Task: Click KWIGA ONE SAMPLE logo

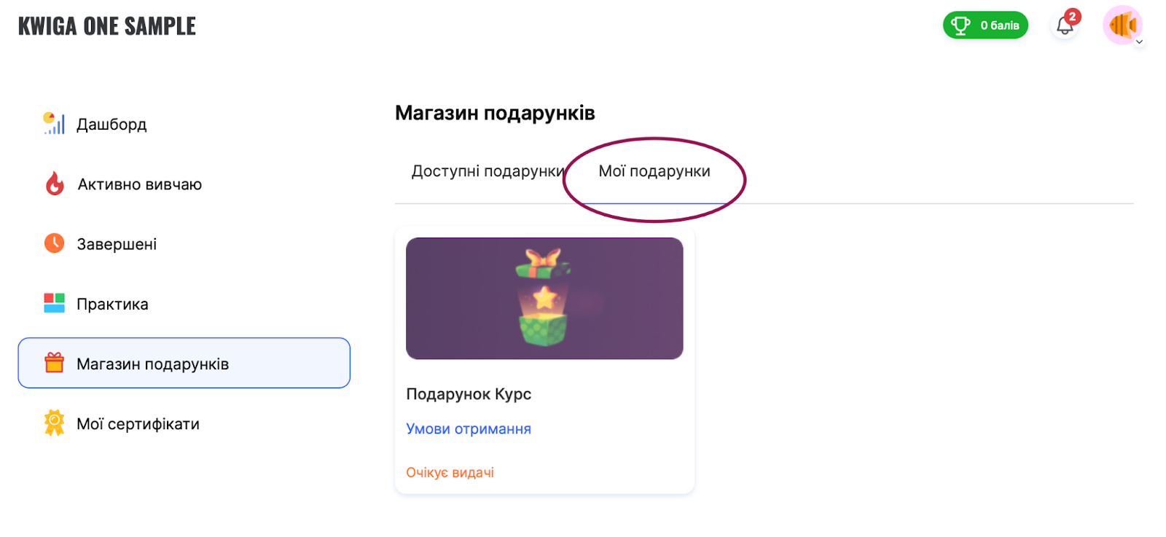Action: (107, 26)
